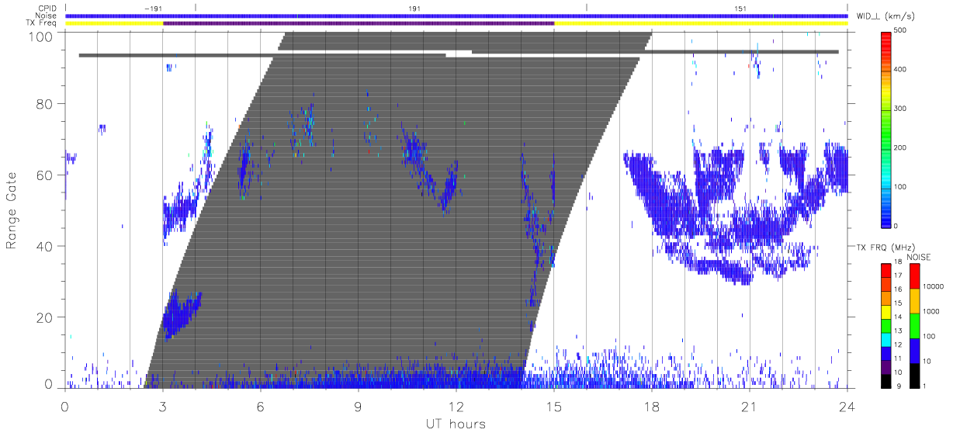Click the 300 tick on spectral width colorbar
The image size is (953, 440).
899,109
